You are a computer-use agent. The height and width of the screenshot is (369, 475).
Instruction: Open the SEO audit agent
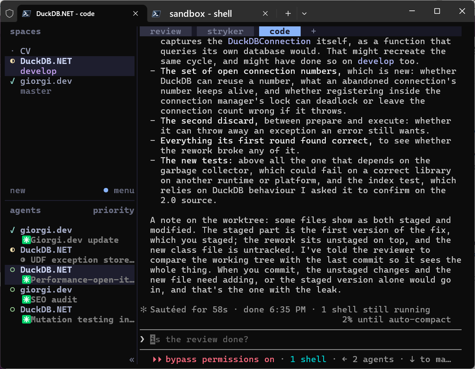coord(54,300)
